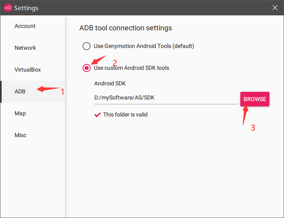Click the 'Settings' window title text

click(26, 8)
